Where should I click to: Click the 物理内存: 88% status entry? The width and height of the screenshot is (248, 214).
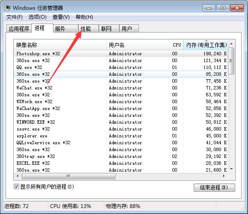123,206
